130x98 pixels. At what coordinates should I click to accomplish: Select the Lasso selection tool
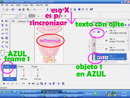pos(6,34)
